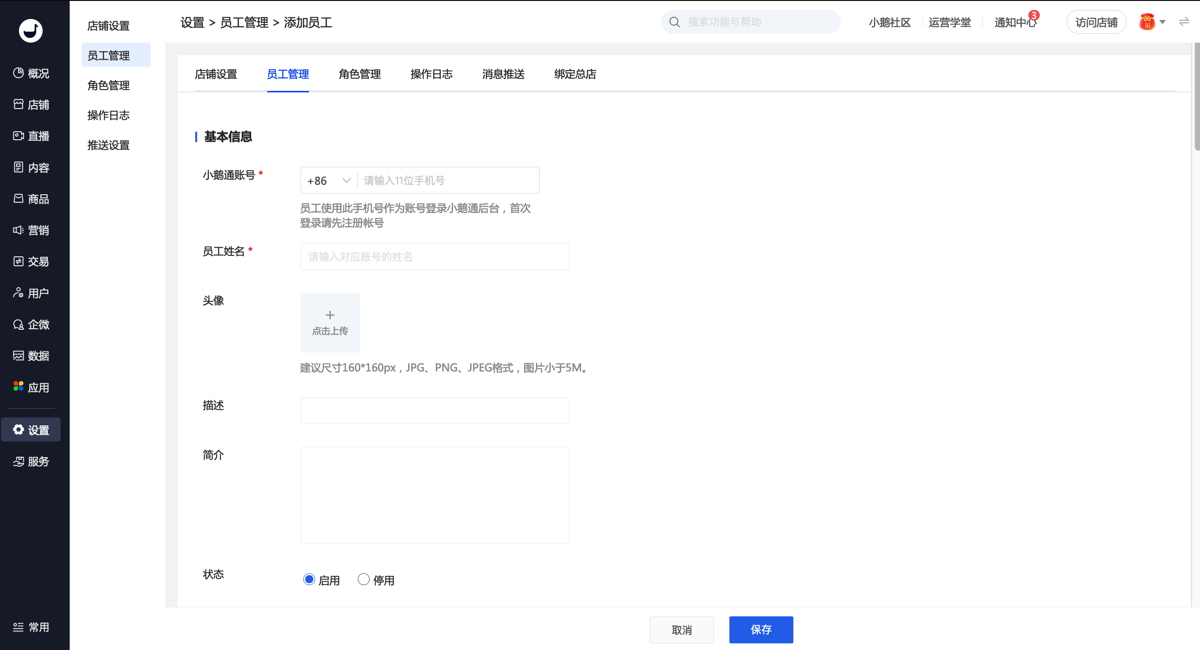Open 角色管理 in the secondary menu

[109, 85]
